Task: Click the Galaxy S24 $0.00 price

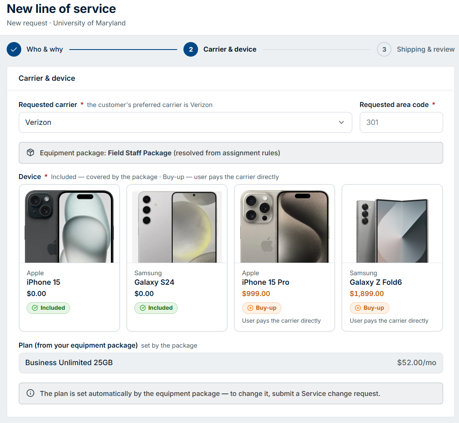Action: 144,294
